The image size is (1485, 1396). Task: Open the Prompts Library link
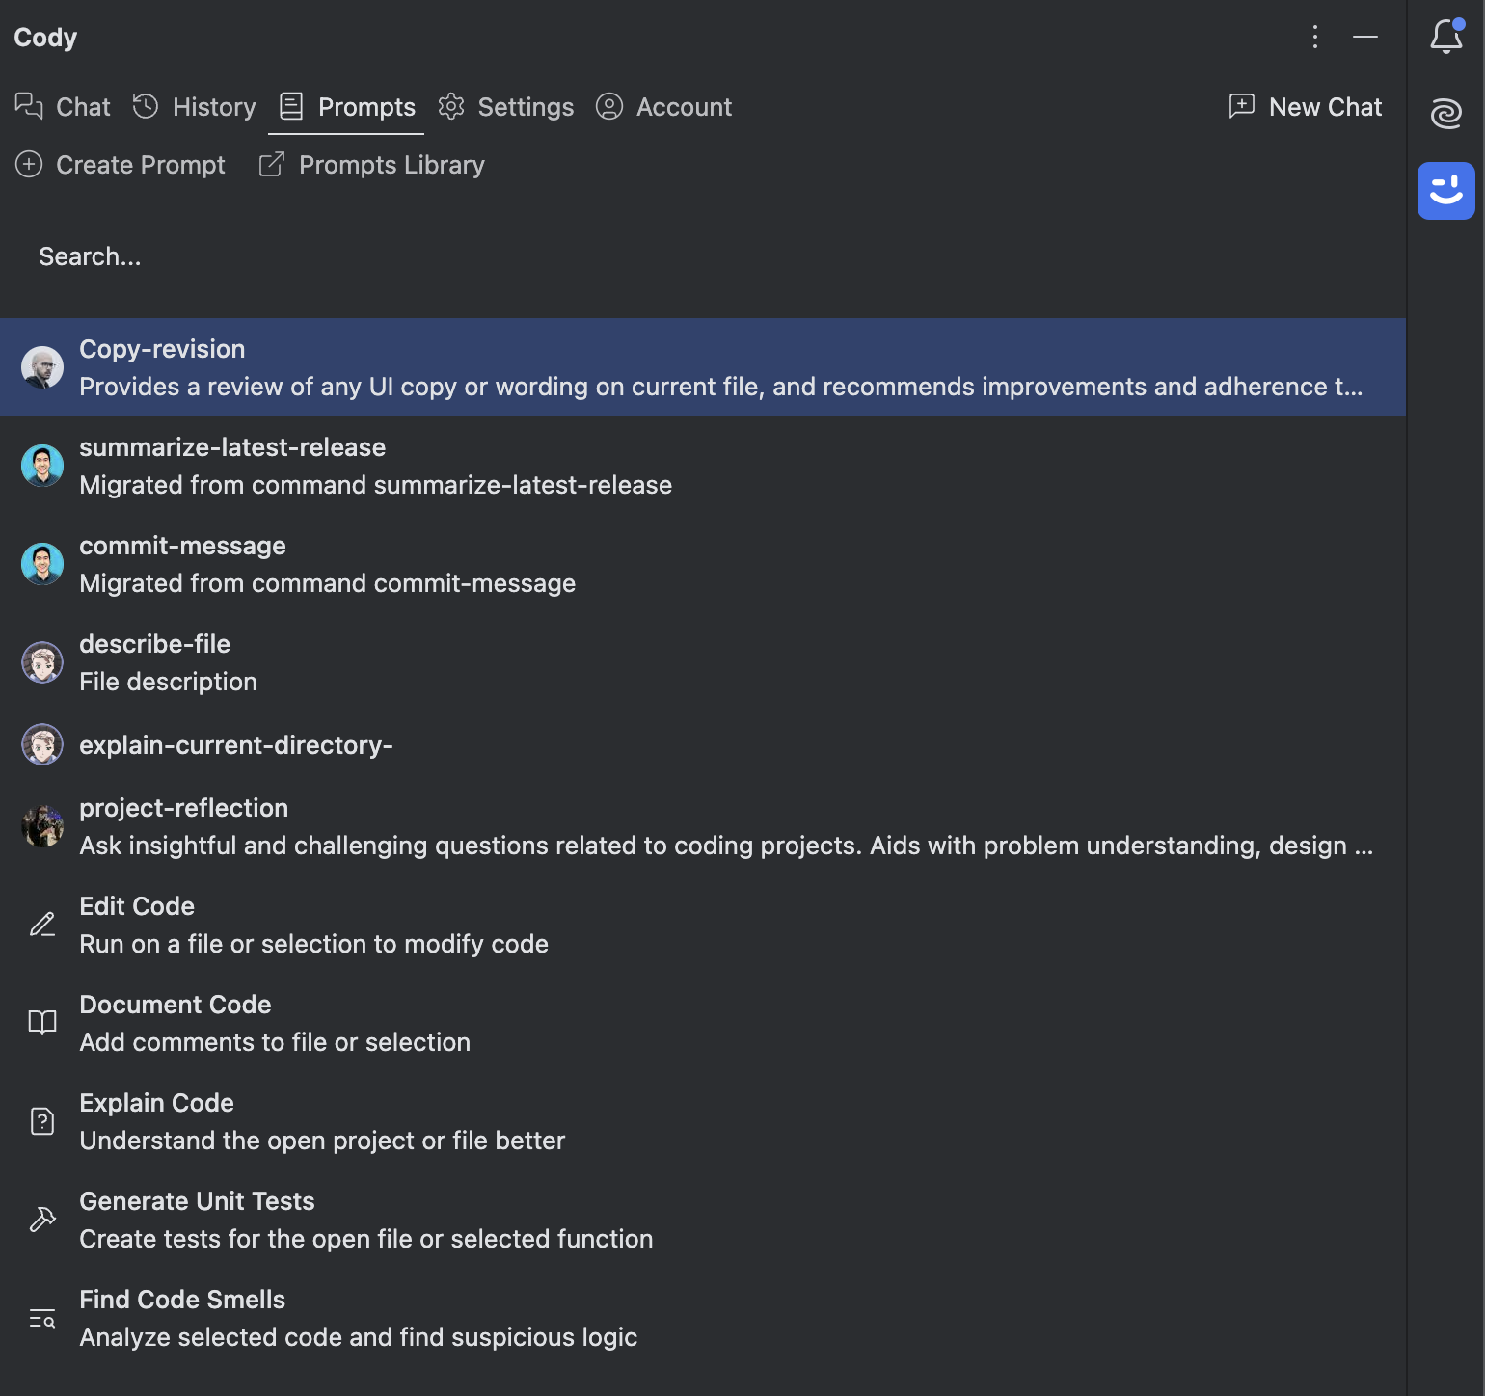click(371, 165)
